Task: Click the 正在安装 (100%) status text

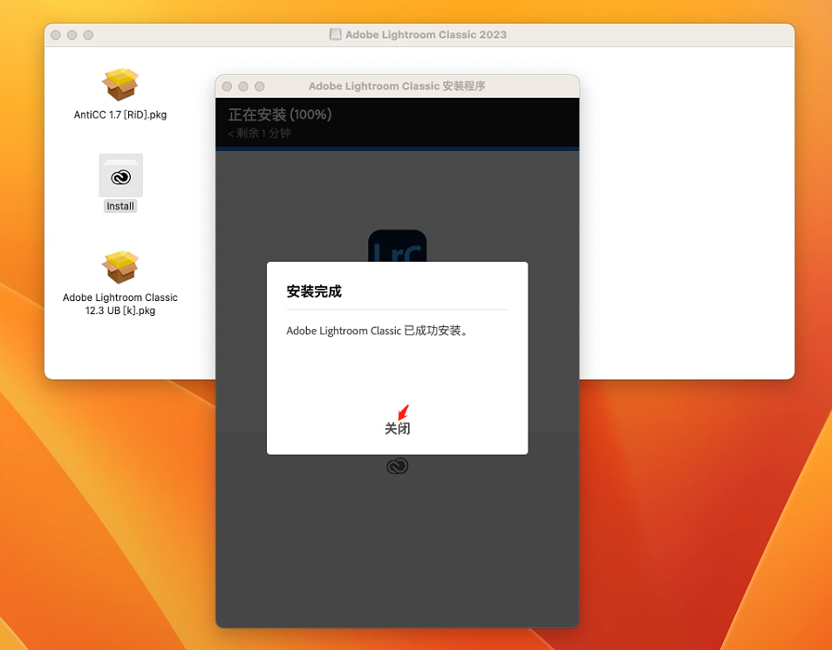Action: click(280, 114)
